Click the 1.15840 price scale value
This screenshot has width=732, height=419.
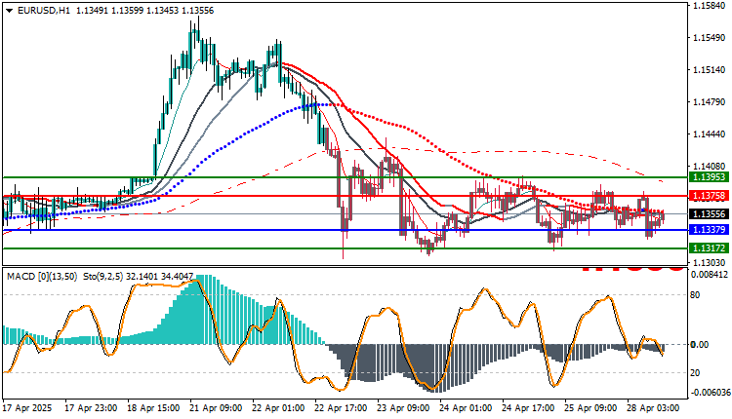tap(709, 6)
